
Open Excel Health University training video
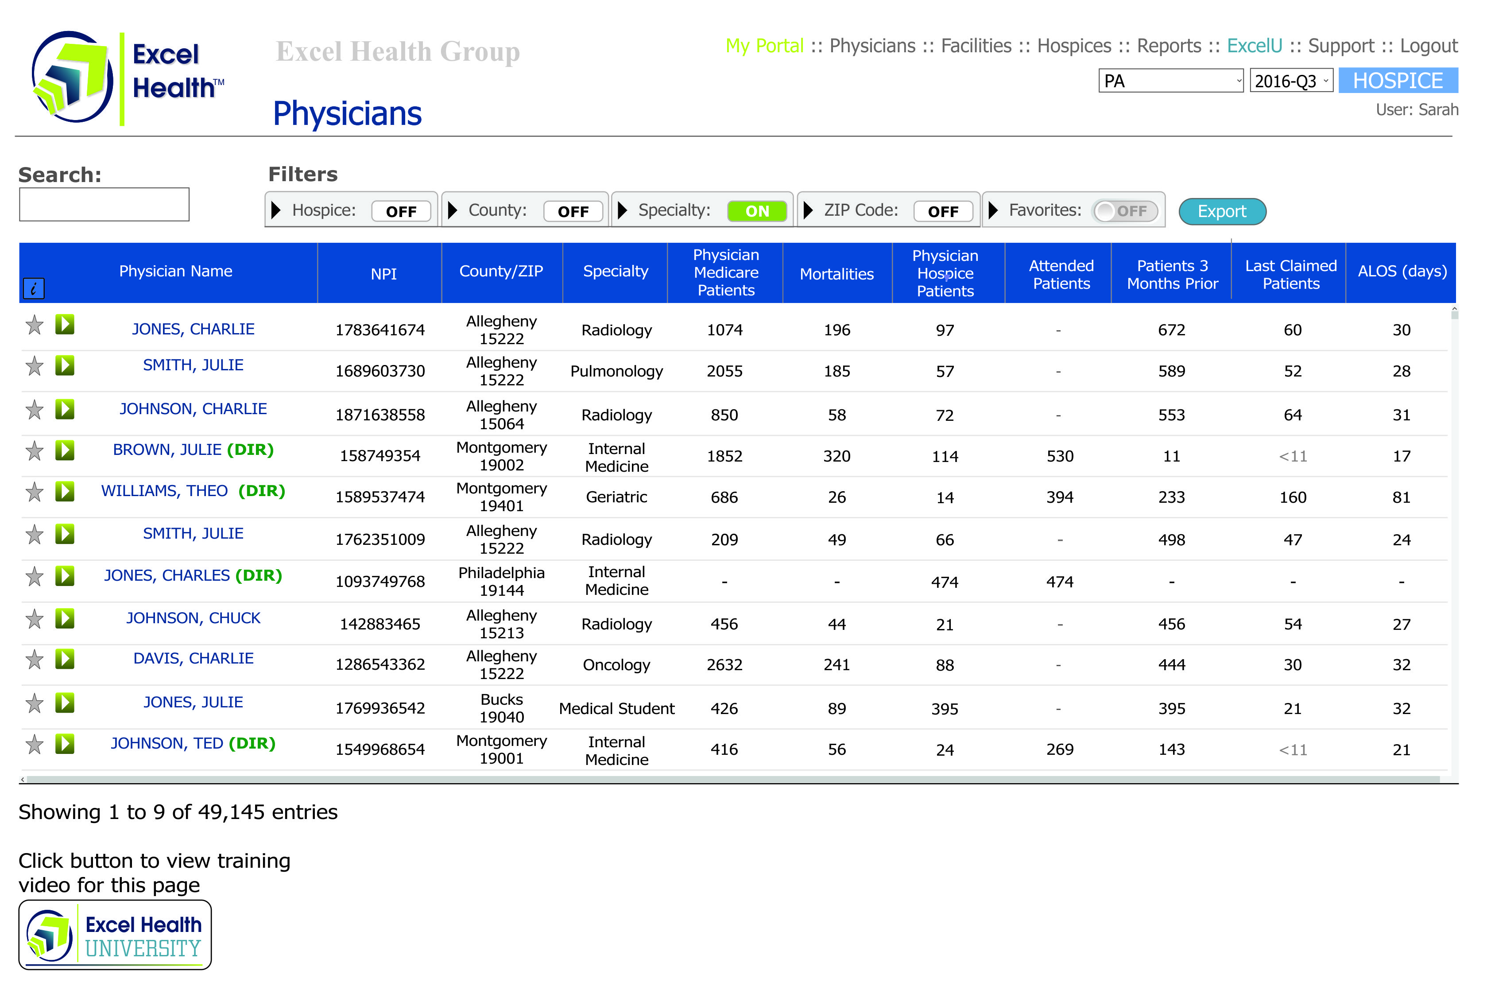coord(115,935)
